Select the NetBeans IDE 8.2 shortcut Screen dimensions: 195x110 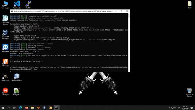point(17,77)
